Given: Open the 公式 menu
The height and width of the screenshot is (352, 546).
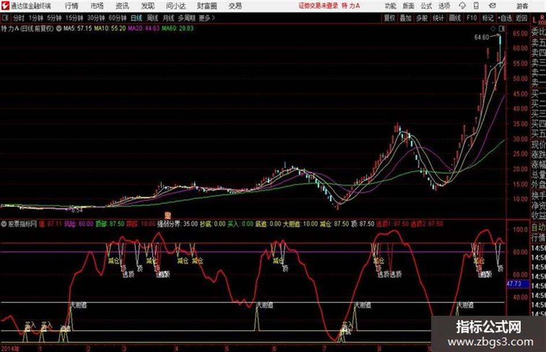Looking at the screenshot, I should pos(426,6).
